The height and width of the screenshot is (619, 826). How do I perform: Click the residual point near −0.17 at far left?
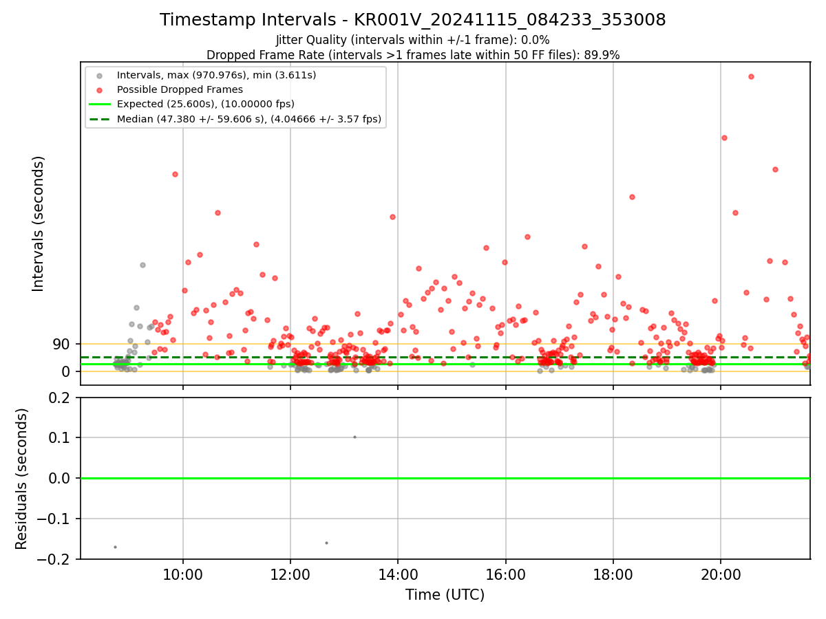pos(115,547)
